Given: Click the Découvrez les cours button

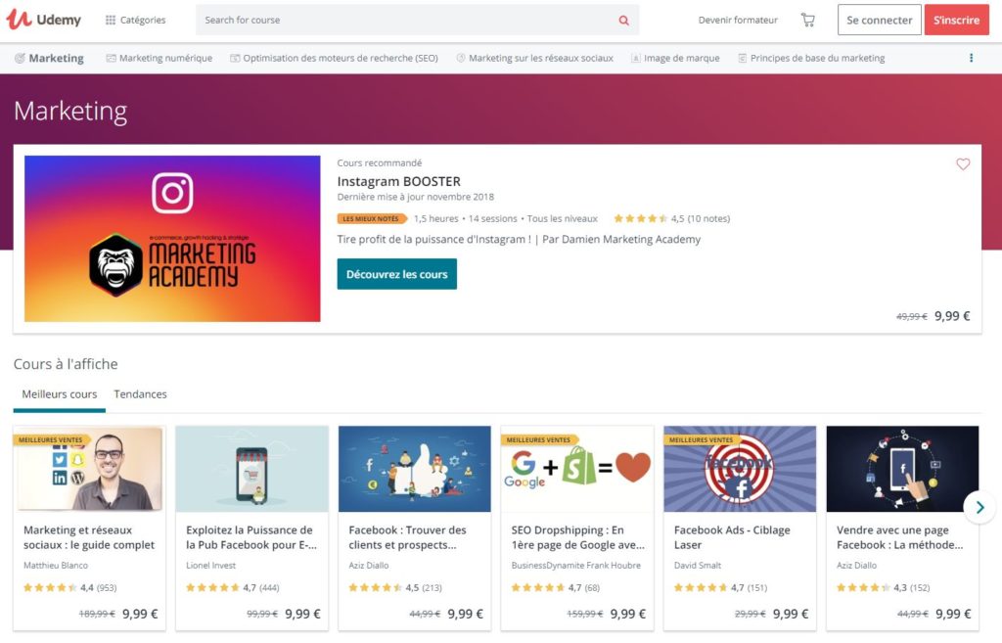Looking at the screenshot, I should (x=397, y=274).
